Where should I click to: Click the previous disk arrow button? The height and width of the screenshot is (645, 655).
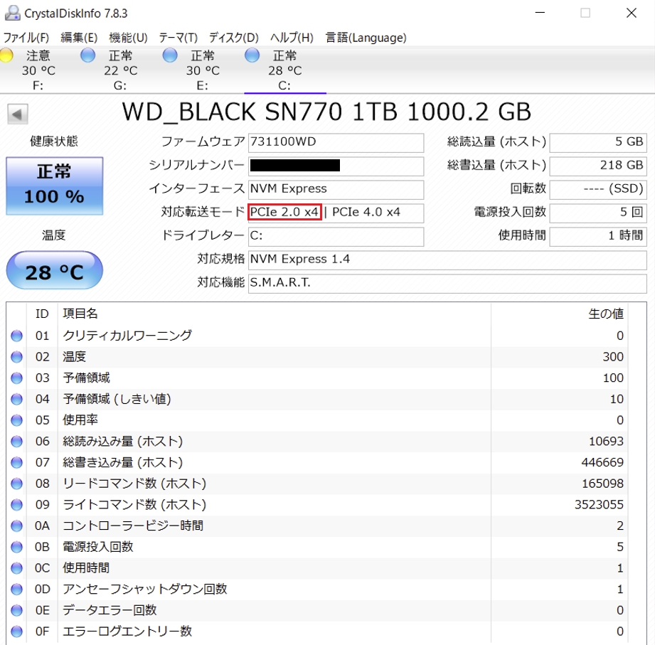18,114
